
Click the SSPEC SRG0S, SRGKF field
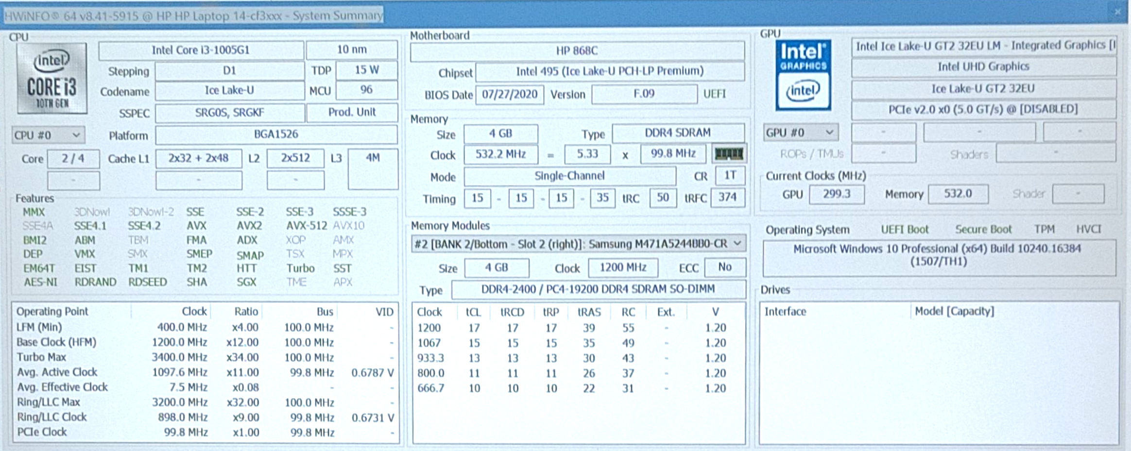[x=229, y=113]
